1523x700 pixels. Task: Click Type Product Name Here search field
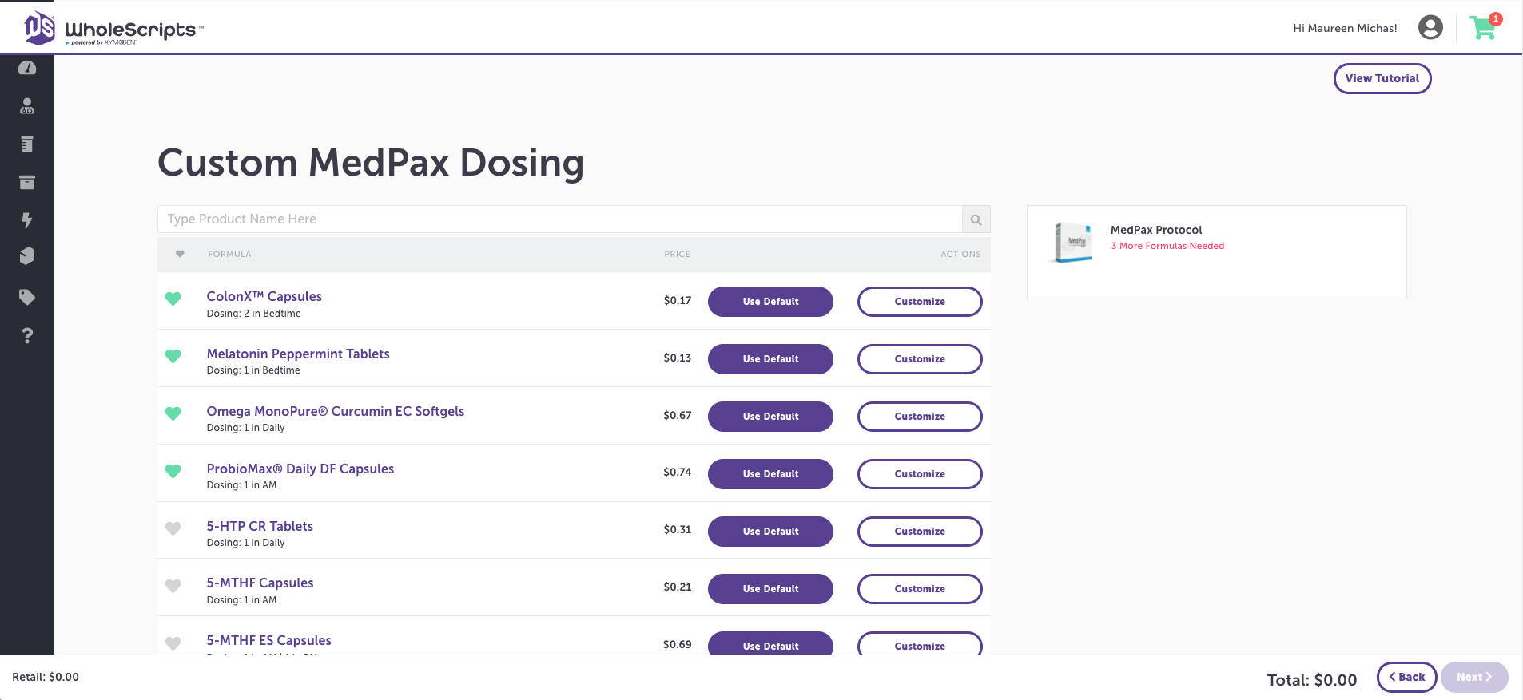(559, 219)
